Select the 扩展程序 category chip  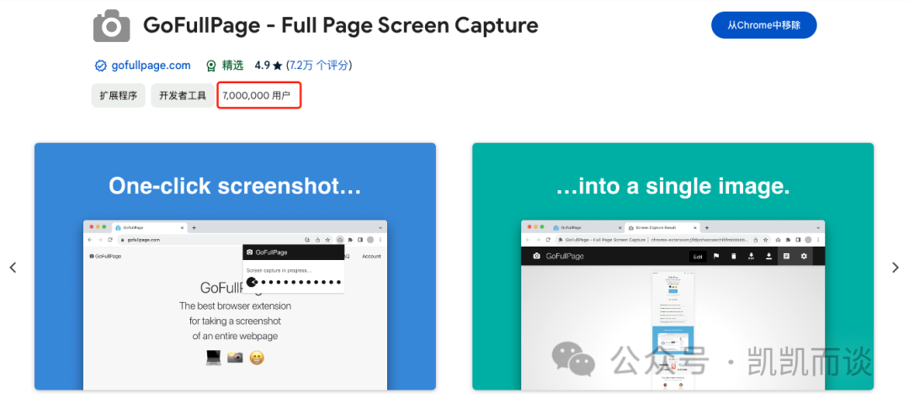[x=119, y=96]
